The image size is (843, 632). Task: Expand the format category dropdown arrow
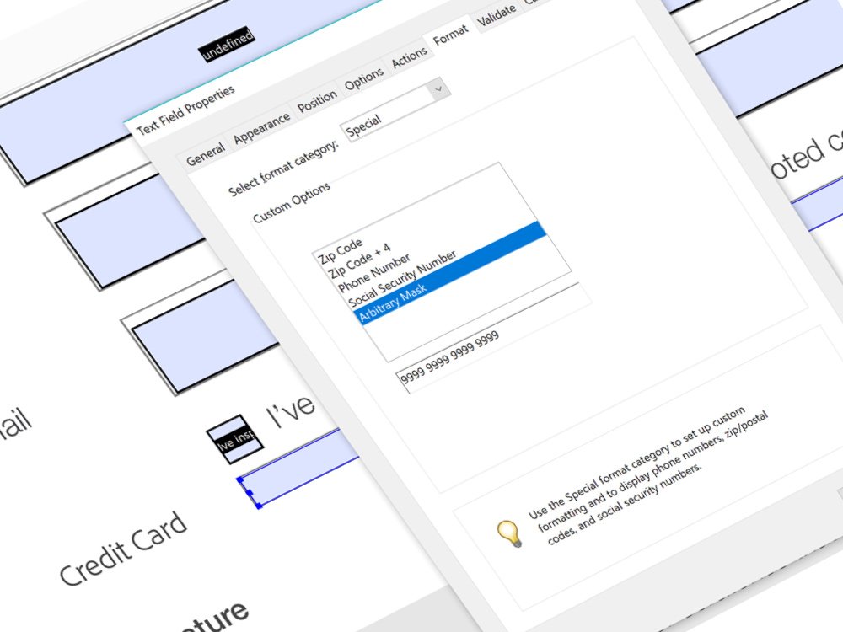[x=438, y=88]
